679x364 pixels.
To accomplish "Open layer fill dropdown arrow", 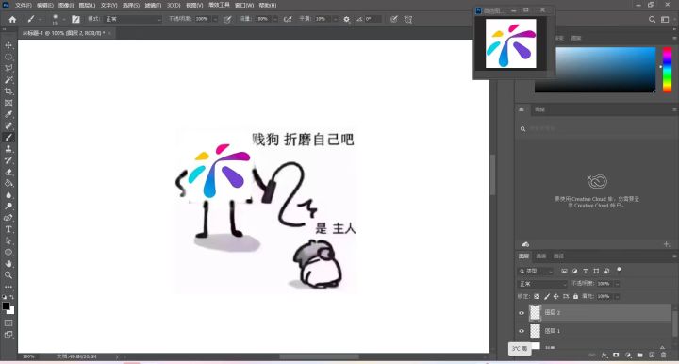I will click(617, 296).
